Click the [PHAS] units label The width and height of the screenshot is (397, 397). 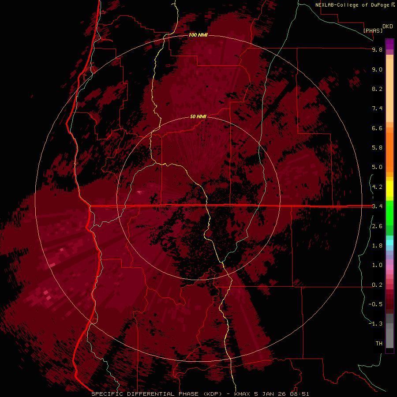coord(373,30)
